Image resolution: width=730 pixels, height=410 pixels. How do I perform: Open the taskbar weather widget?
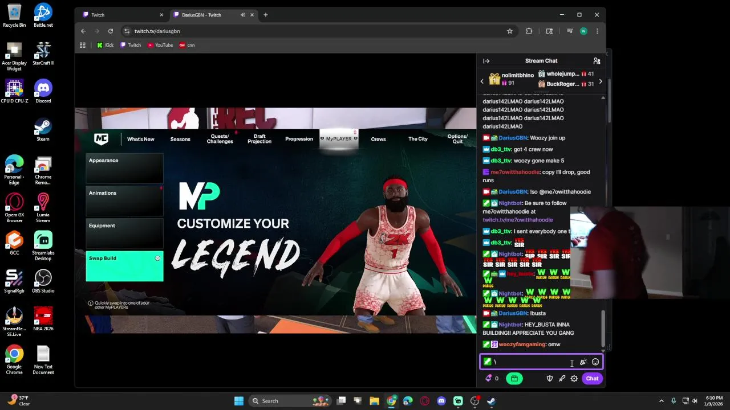(x=18, y=401)
